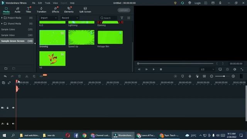This screenshot has height=139, width=247.
Task: Open the preview quality 1/2 dropdown
Action: click(207, 69)
